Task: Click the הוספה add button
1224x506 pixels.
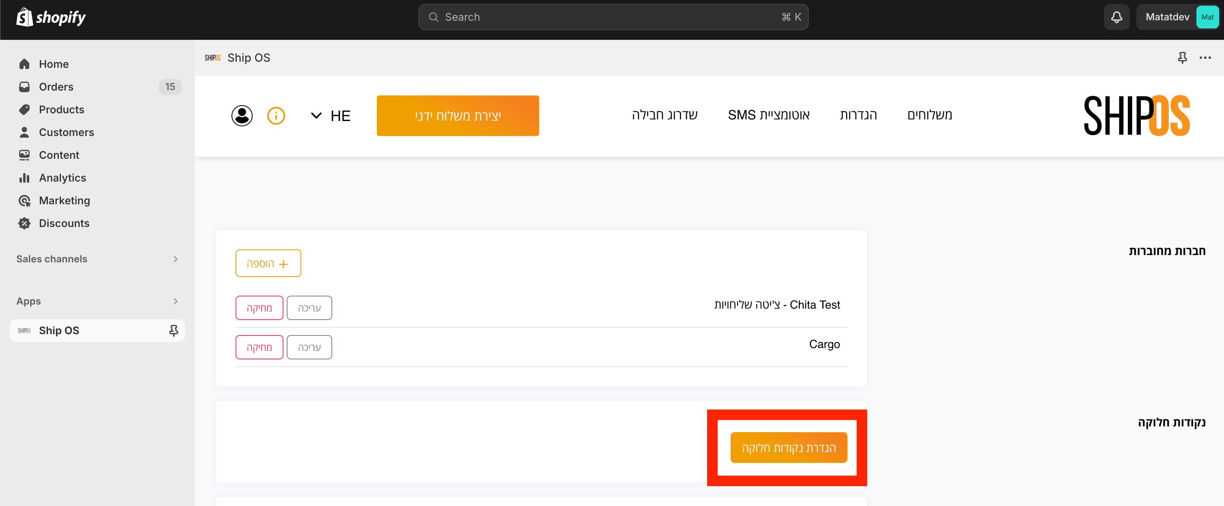Action: (x=268, y=263)
